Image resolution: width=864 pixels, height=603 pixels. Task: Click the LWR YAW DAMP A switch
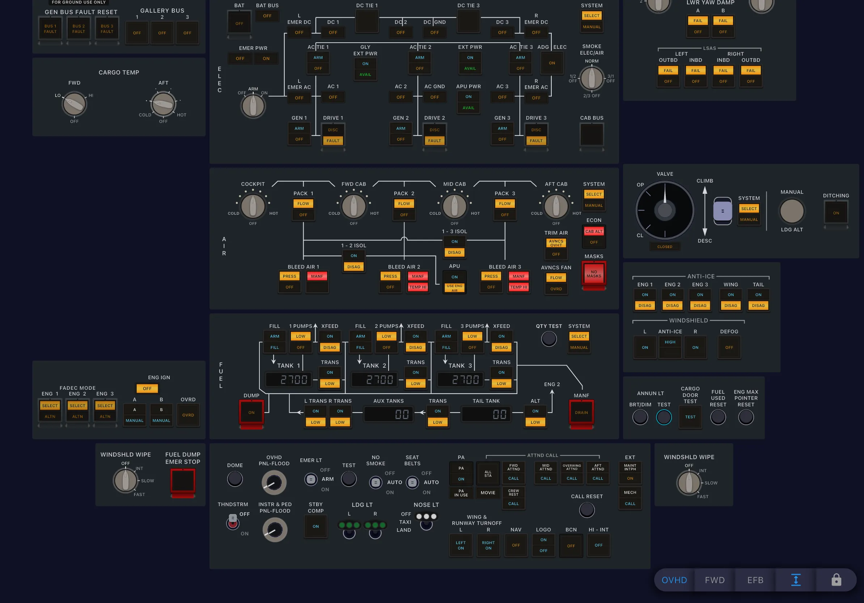click(x=697, y=26)
